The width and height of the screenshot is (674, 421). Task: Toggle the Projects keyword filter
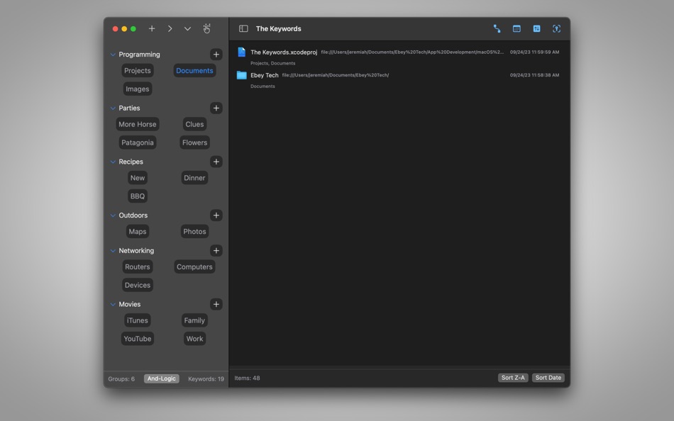click(x=138, y=70)
